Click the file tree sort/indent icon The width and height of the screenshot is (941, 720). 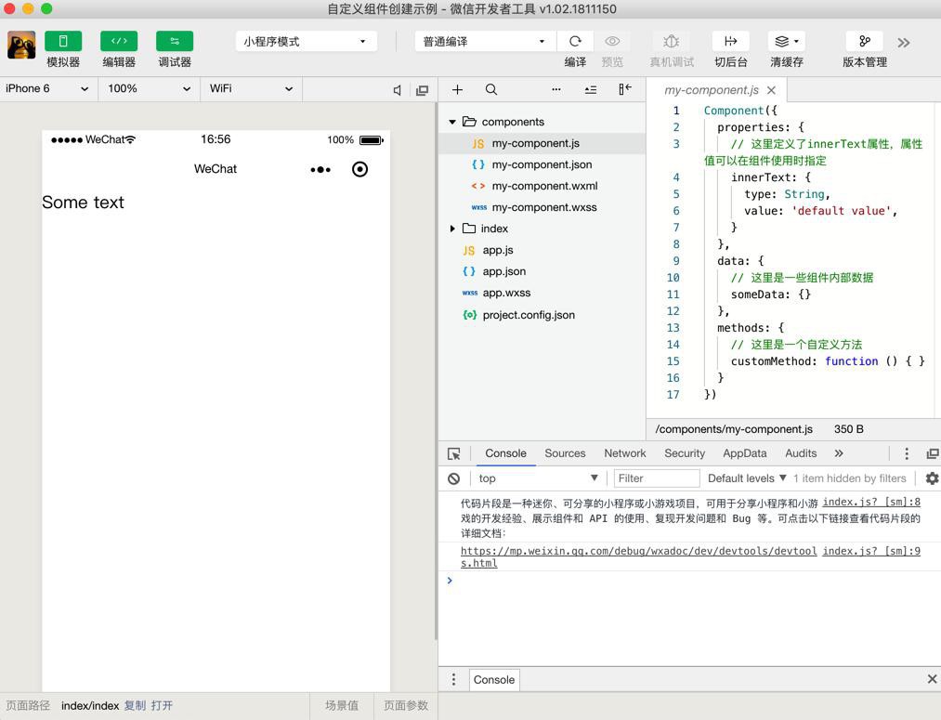coord(591,89)
